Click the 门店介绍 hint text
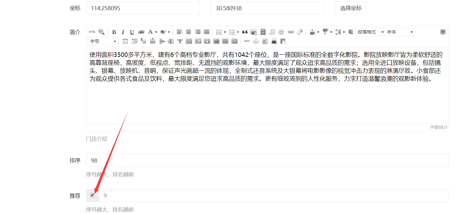The width and height of the screenshot is (476, 214). 97,139
